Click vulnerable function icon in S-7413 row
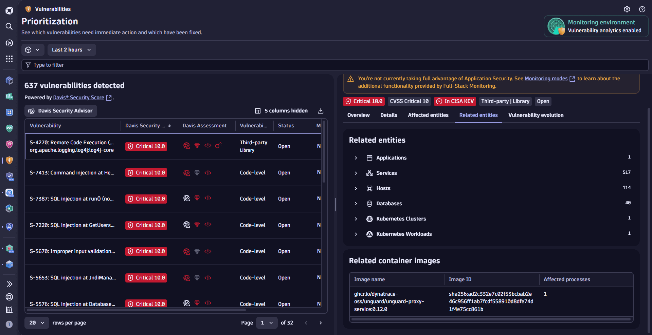The height and width of the screenshot is (335, 652). point(208,173)
